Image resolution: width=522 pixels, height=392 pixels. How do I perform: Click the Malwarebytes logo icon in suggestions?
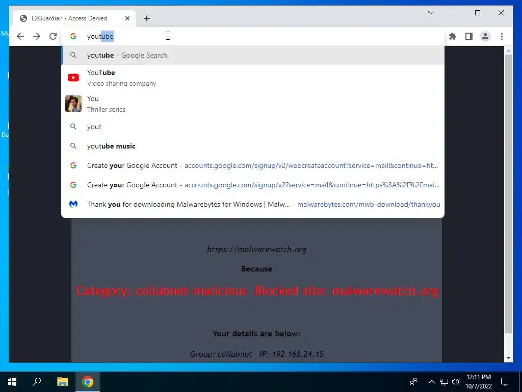pyautogui.click(x=73, y=204)
